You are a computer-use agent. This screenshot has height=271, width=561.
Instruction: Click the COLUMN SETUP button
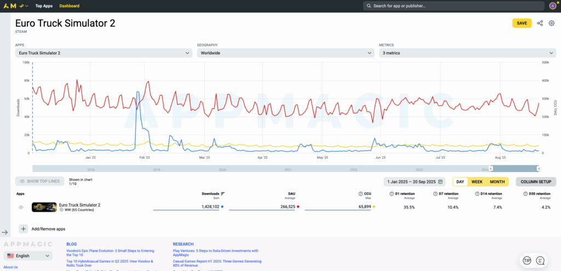click(536, 182)
